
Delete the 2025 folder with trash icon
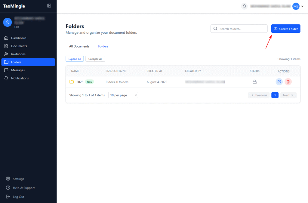click(288, 82)
